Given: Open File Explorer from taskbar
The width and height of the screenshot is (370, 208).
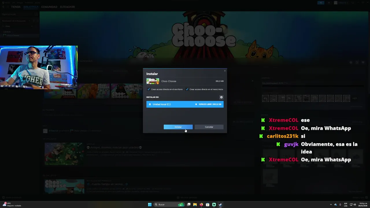Looking at the screenshot, I should point(195,205).
